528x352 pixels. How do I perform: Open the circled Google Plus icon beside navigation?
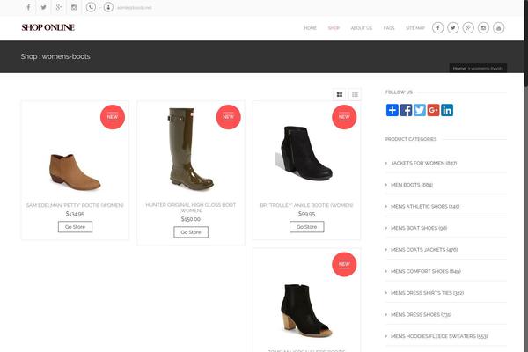coord(468,27)
